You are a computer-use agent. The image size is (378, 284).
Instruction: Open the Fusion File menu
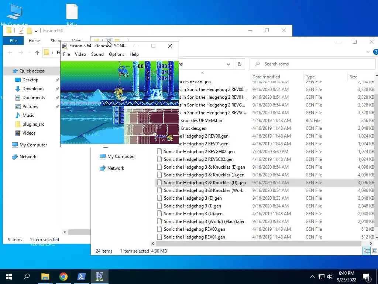(x=66, y=54)
